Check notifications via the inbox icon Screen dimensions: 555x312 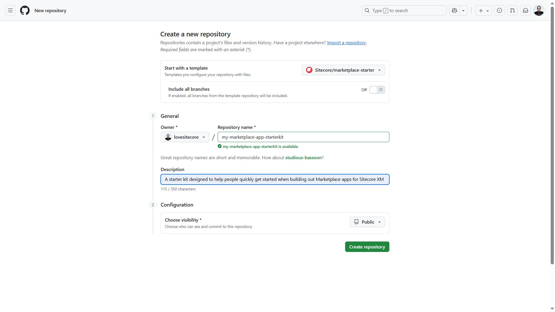click(x=526, y=10)
